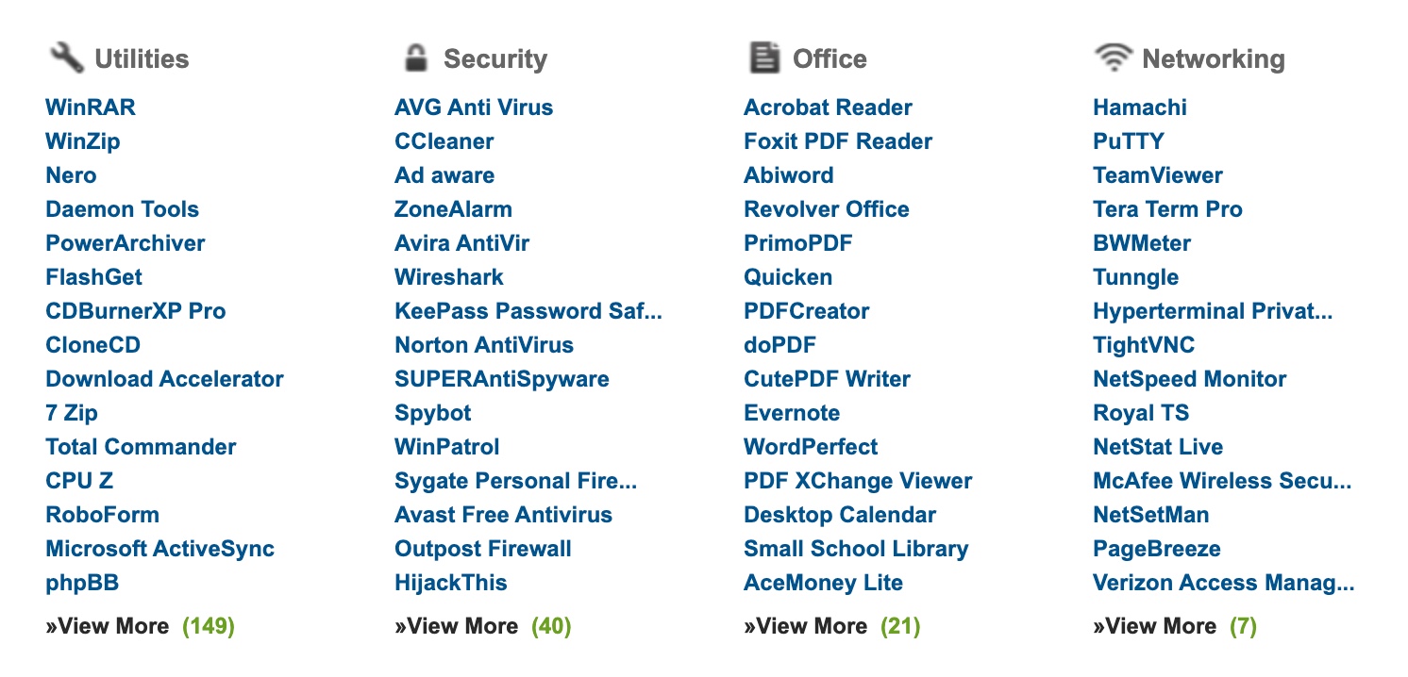Click the Networking wifi icon
Viewport: 1408px width, 677px height.
1114,58
